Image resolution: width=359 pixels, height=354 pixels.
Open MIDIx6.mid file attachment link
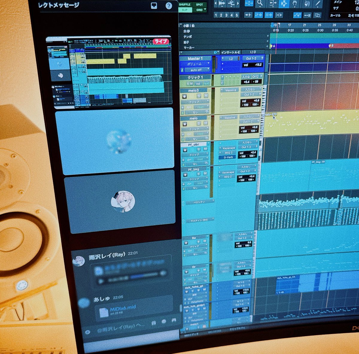click(123, 308)
